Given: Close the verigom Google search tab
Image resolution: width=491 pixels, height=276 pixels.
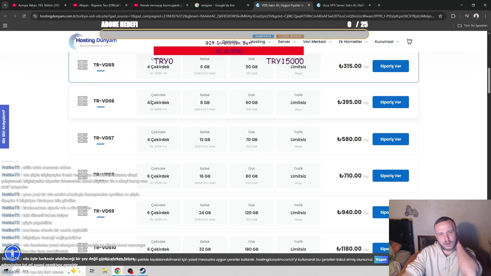Looking at the screenshot, I should 248,5.
